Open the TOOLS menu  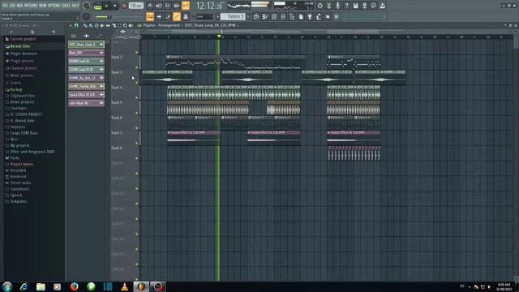(x=66, y=6)
